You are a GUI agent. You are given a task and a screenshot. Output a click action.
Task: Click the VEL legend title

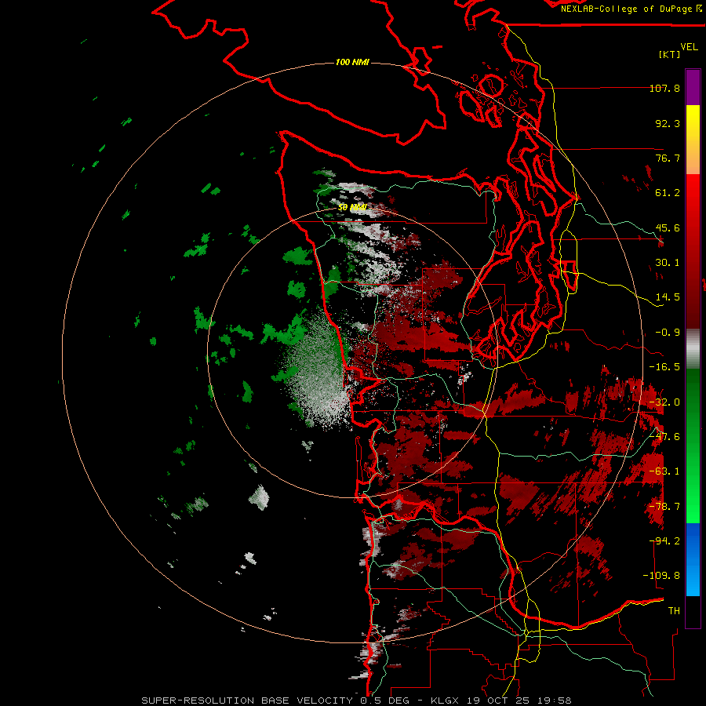point(689,47)
